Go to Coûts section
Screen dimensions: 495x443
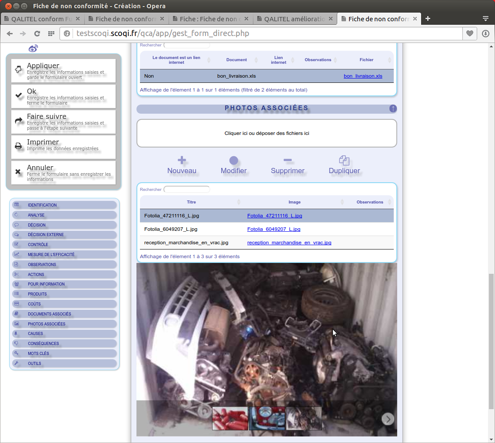coord(64,304)
